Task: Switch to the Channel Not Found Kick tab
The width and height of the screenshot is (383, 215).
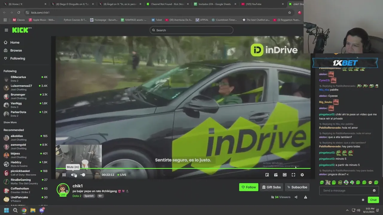Action: click(x=167, y=4)
